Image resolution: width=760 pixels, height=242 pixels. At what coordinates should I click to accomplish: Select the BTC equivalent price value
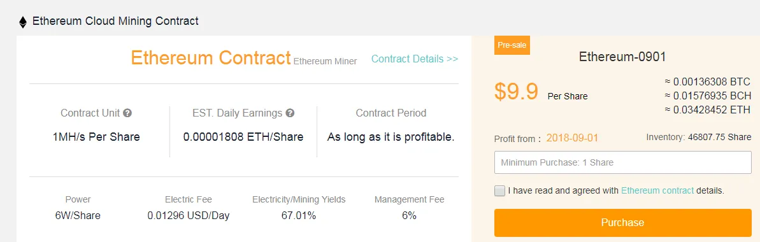coord(707,82)
